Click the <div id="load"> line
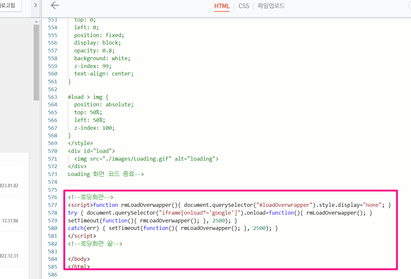 pyautogui.click(x=91, y=151)
